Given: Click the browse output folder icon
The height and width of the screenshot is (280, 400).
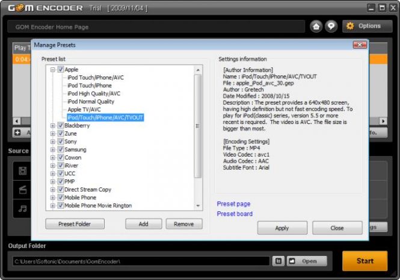Looking at the screenshot, I should tap(278, 261).
